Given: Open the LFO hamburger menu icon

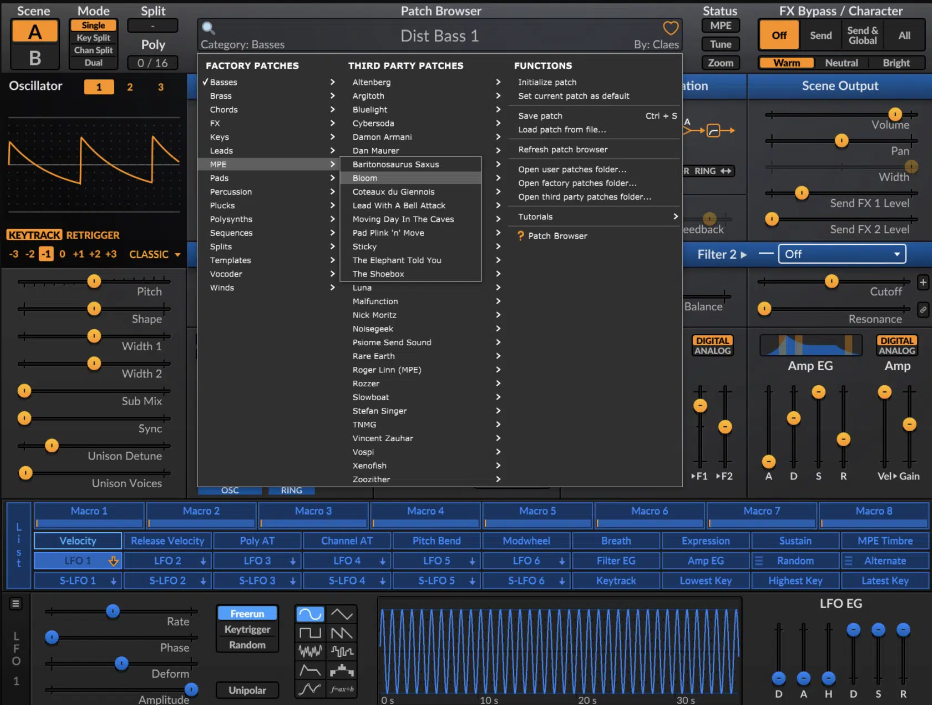Looking at the screenshot, I should (x=16, y=604).
